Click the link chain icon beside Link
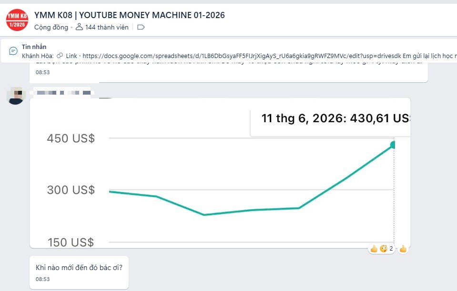Image resolution: width=457 pixels, height=291 pixels. tap(60, 56)
